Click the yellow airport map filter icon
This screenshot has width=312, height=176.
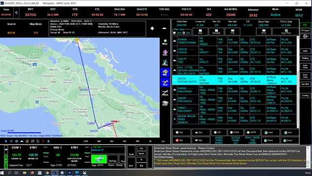point(27,141)
